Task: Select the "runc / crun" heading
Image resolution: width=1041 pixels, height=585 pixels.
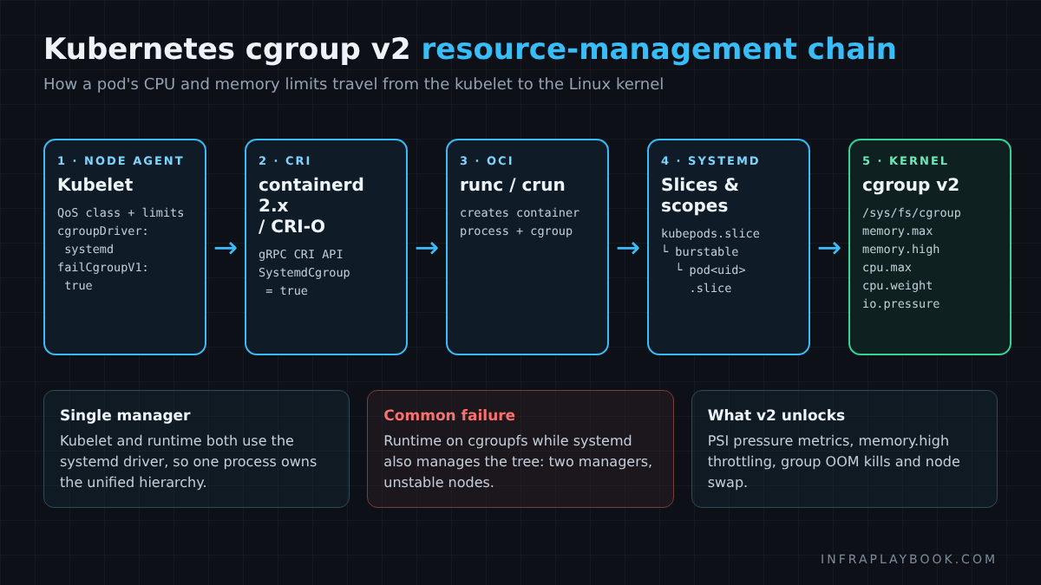Action: click(512, 185)
